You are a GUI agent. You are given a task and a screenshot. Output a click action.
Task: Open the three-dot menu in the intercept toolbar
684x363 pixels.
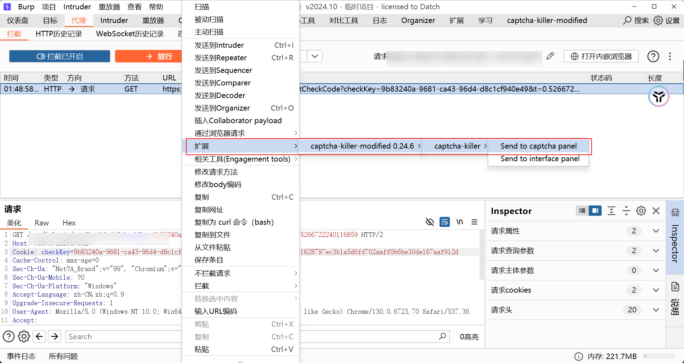pyautogui.click(x=670, y=56)
